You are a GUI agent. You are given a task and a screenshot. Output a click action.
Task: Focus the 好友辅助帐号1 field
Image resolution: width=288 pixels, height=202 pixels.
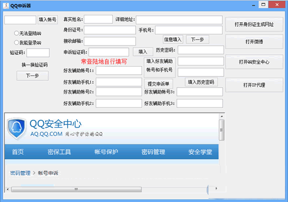tap(119, 71)
